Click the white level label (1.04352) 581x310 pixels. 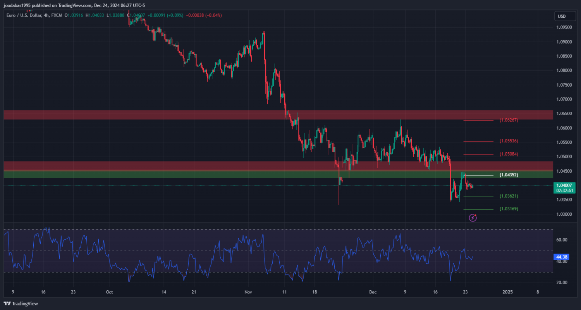[x=509, y=175]
